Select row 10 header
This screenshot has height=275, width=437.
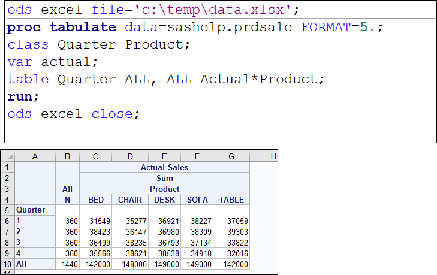(x=7, y=264)
